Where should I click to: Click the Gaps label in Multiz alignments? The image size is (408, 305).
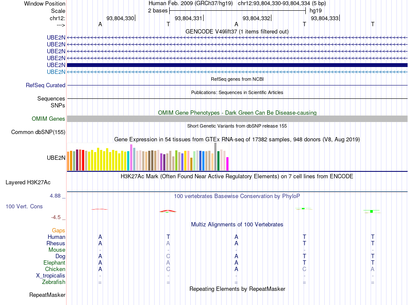tap(58, 230)
